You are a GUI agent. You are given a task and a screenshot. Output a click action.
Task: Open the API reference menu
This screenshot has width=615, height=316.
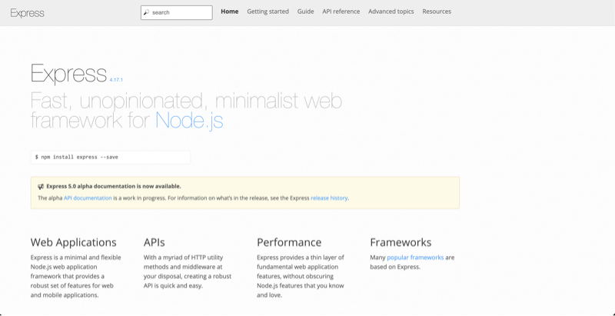coord(341,12)
